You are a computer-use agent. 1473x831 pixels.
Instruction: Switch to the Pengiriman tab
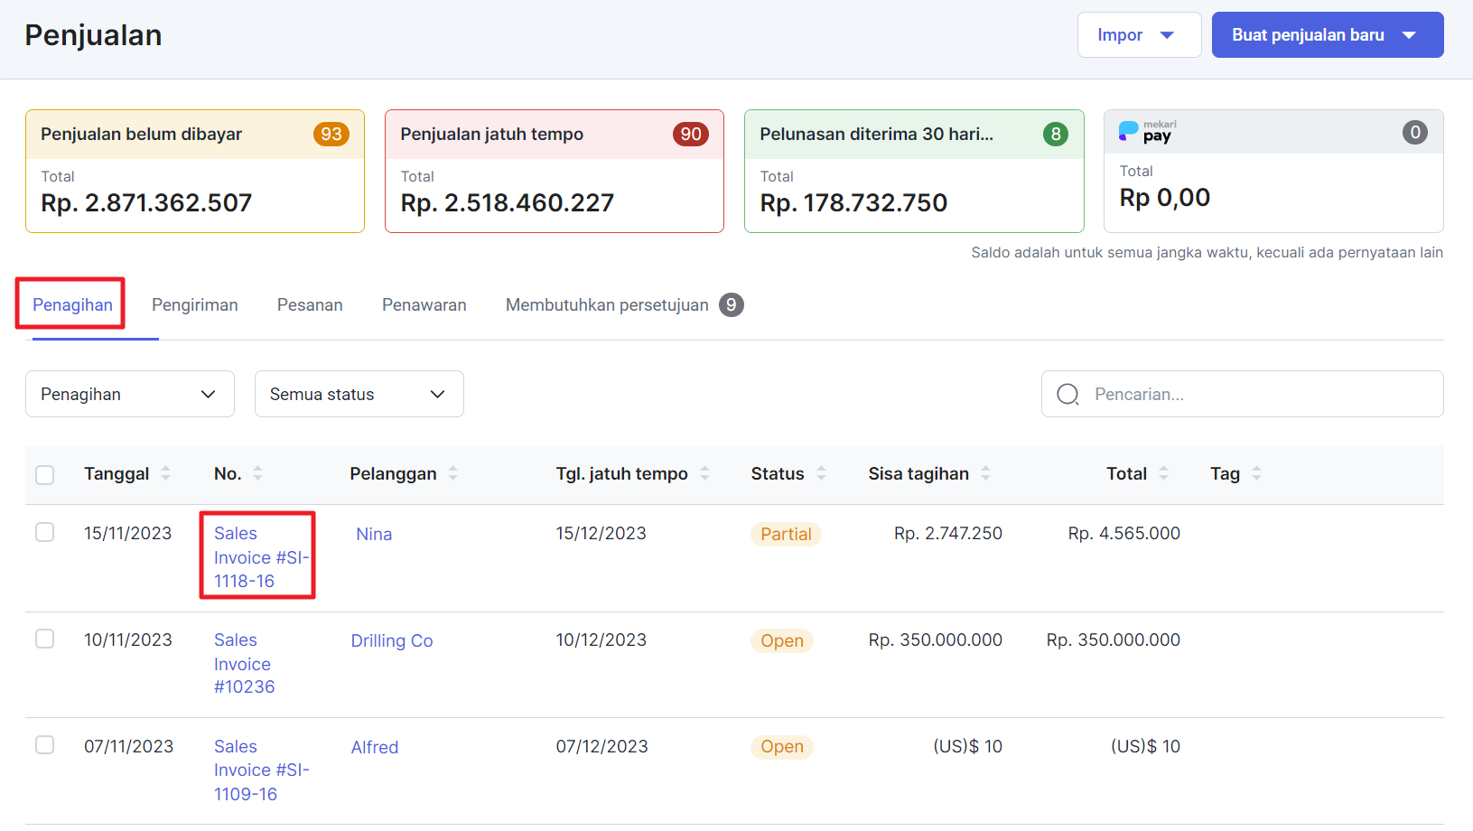[194, 305]
